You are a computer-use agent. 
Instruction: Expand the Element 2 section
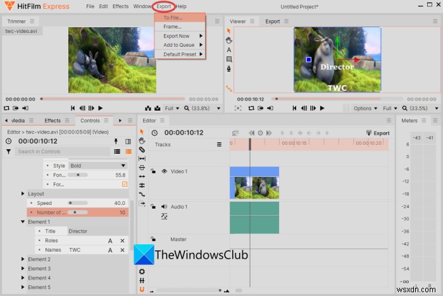[23, 259]
